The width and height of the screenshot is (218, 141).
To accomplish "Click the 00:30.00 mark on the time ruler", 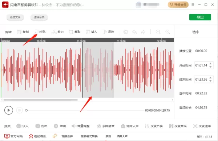I will tap(41, 41).
